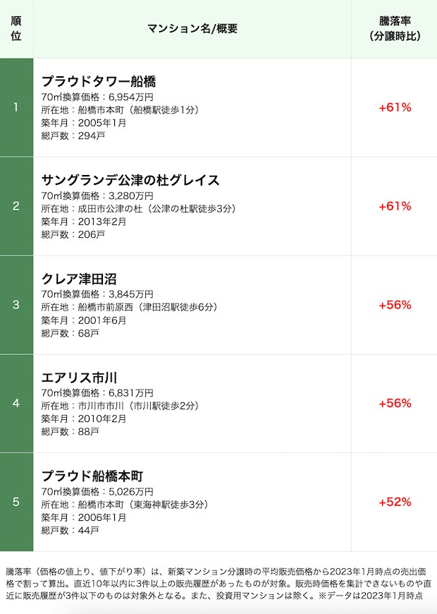437x614 pixels.
Task: Open the クレア津田沼 mansion heading
Action: tap(79, 278)
